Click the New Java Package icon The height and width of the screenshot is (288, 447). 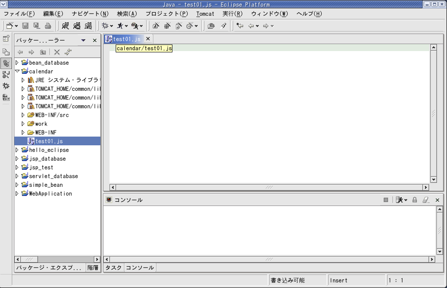(x=167, y=26)
